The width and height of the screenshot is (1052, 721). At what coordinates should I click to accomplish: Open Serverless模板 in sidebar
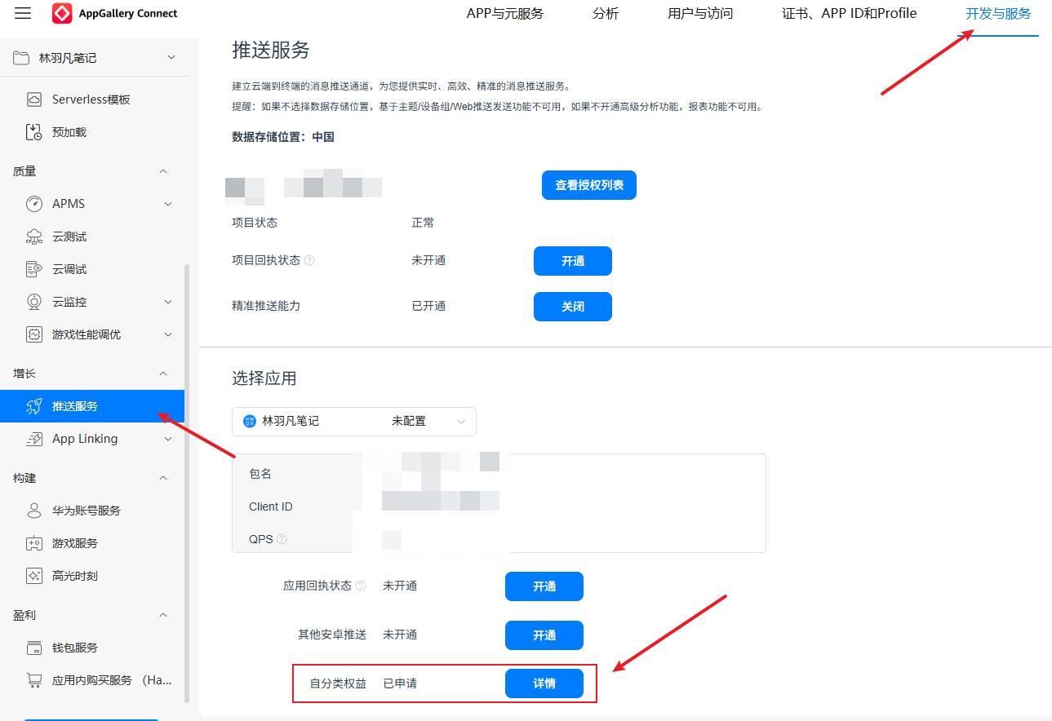tap(92, 100)
